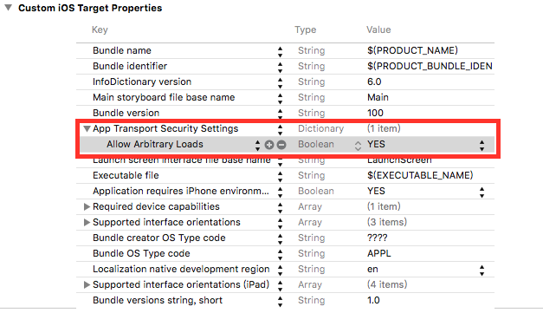Open key stepper for Bundle name
The image size is (543, 313).
point(280,52)
